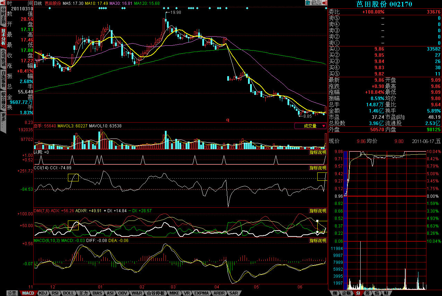Open the 综合排名 side tab

(x=3, y=100)
